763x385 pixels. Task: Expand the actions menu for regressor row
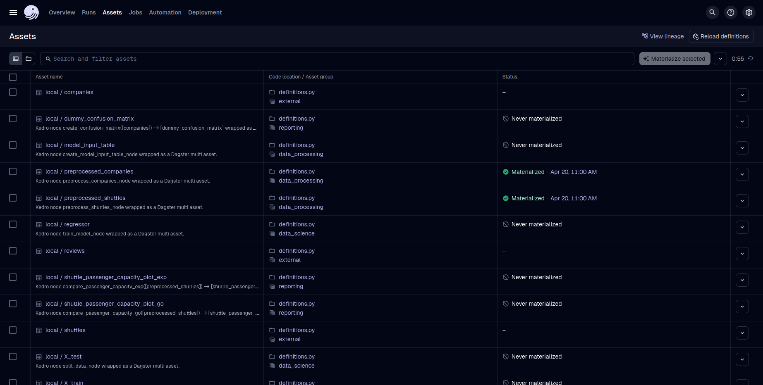(742, 227)
